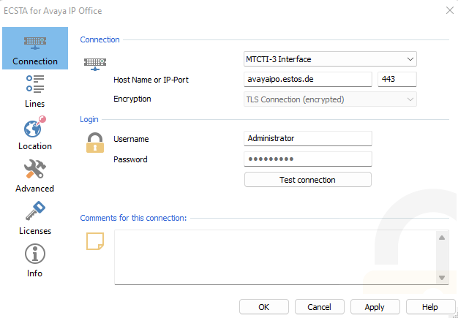Click the port field showing 443

tap(397, 80)
